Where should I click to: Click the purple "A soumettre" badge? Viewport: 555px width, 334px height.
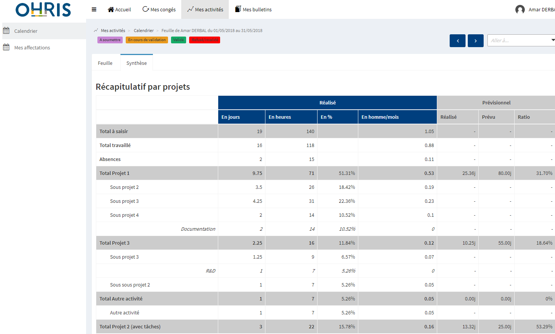[x=110, y=40]
